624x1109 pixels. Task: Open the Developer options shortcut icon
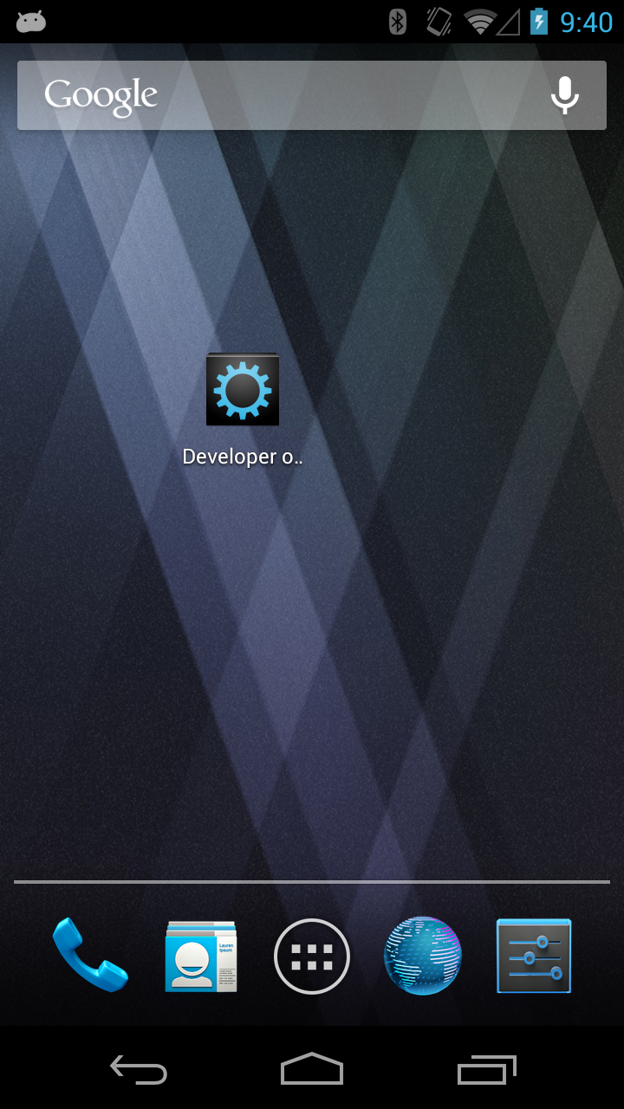click(243, 390)
